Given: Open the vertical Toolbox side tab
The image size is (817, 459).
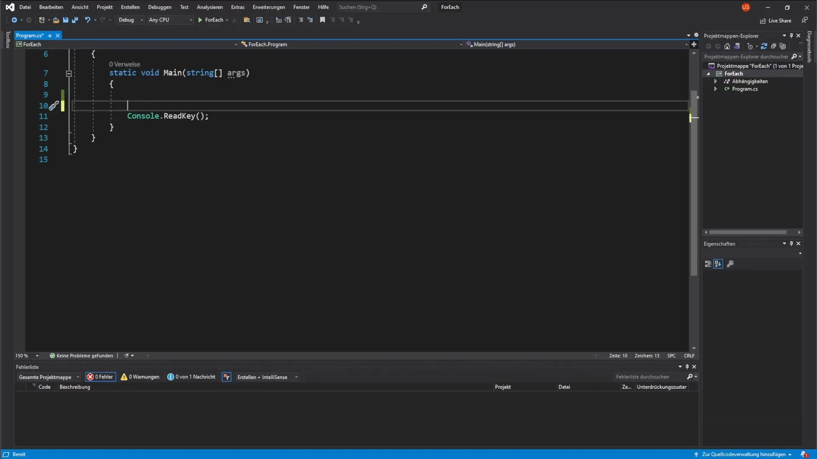Looking at the screenshot, I should click(8, 40).
